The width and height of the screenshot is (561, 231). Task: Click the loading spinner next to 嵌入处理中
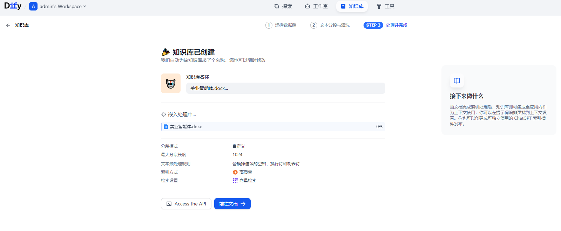pyautogui.click(x=164, y=114)
